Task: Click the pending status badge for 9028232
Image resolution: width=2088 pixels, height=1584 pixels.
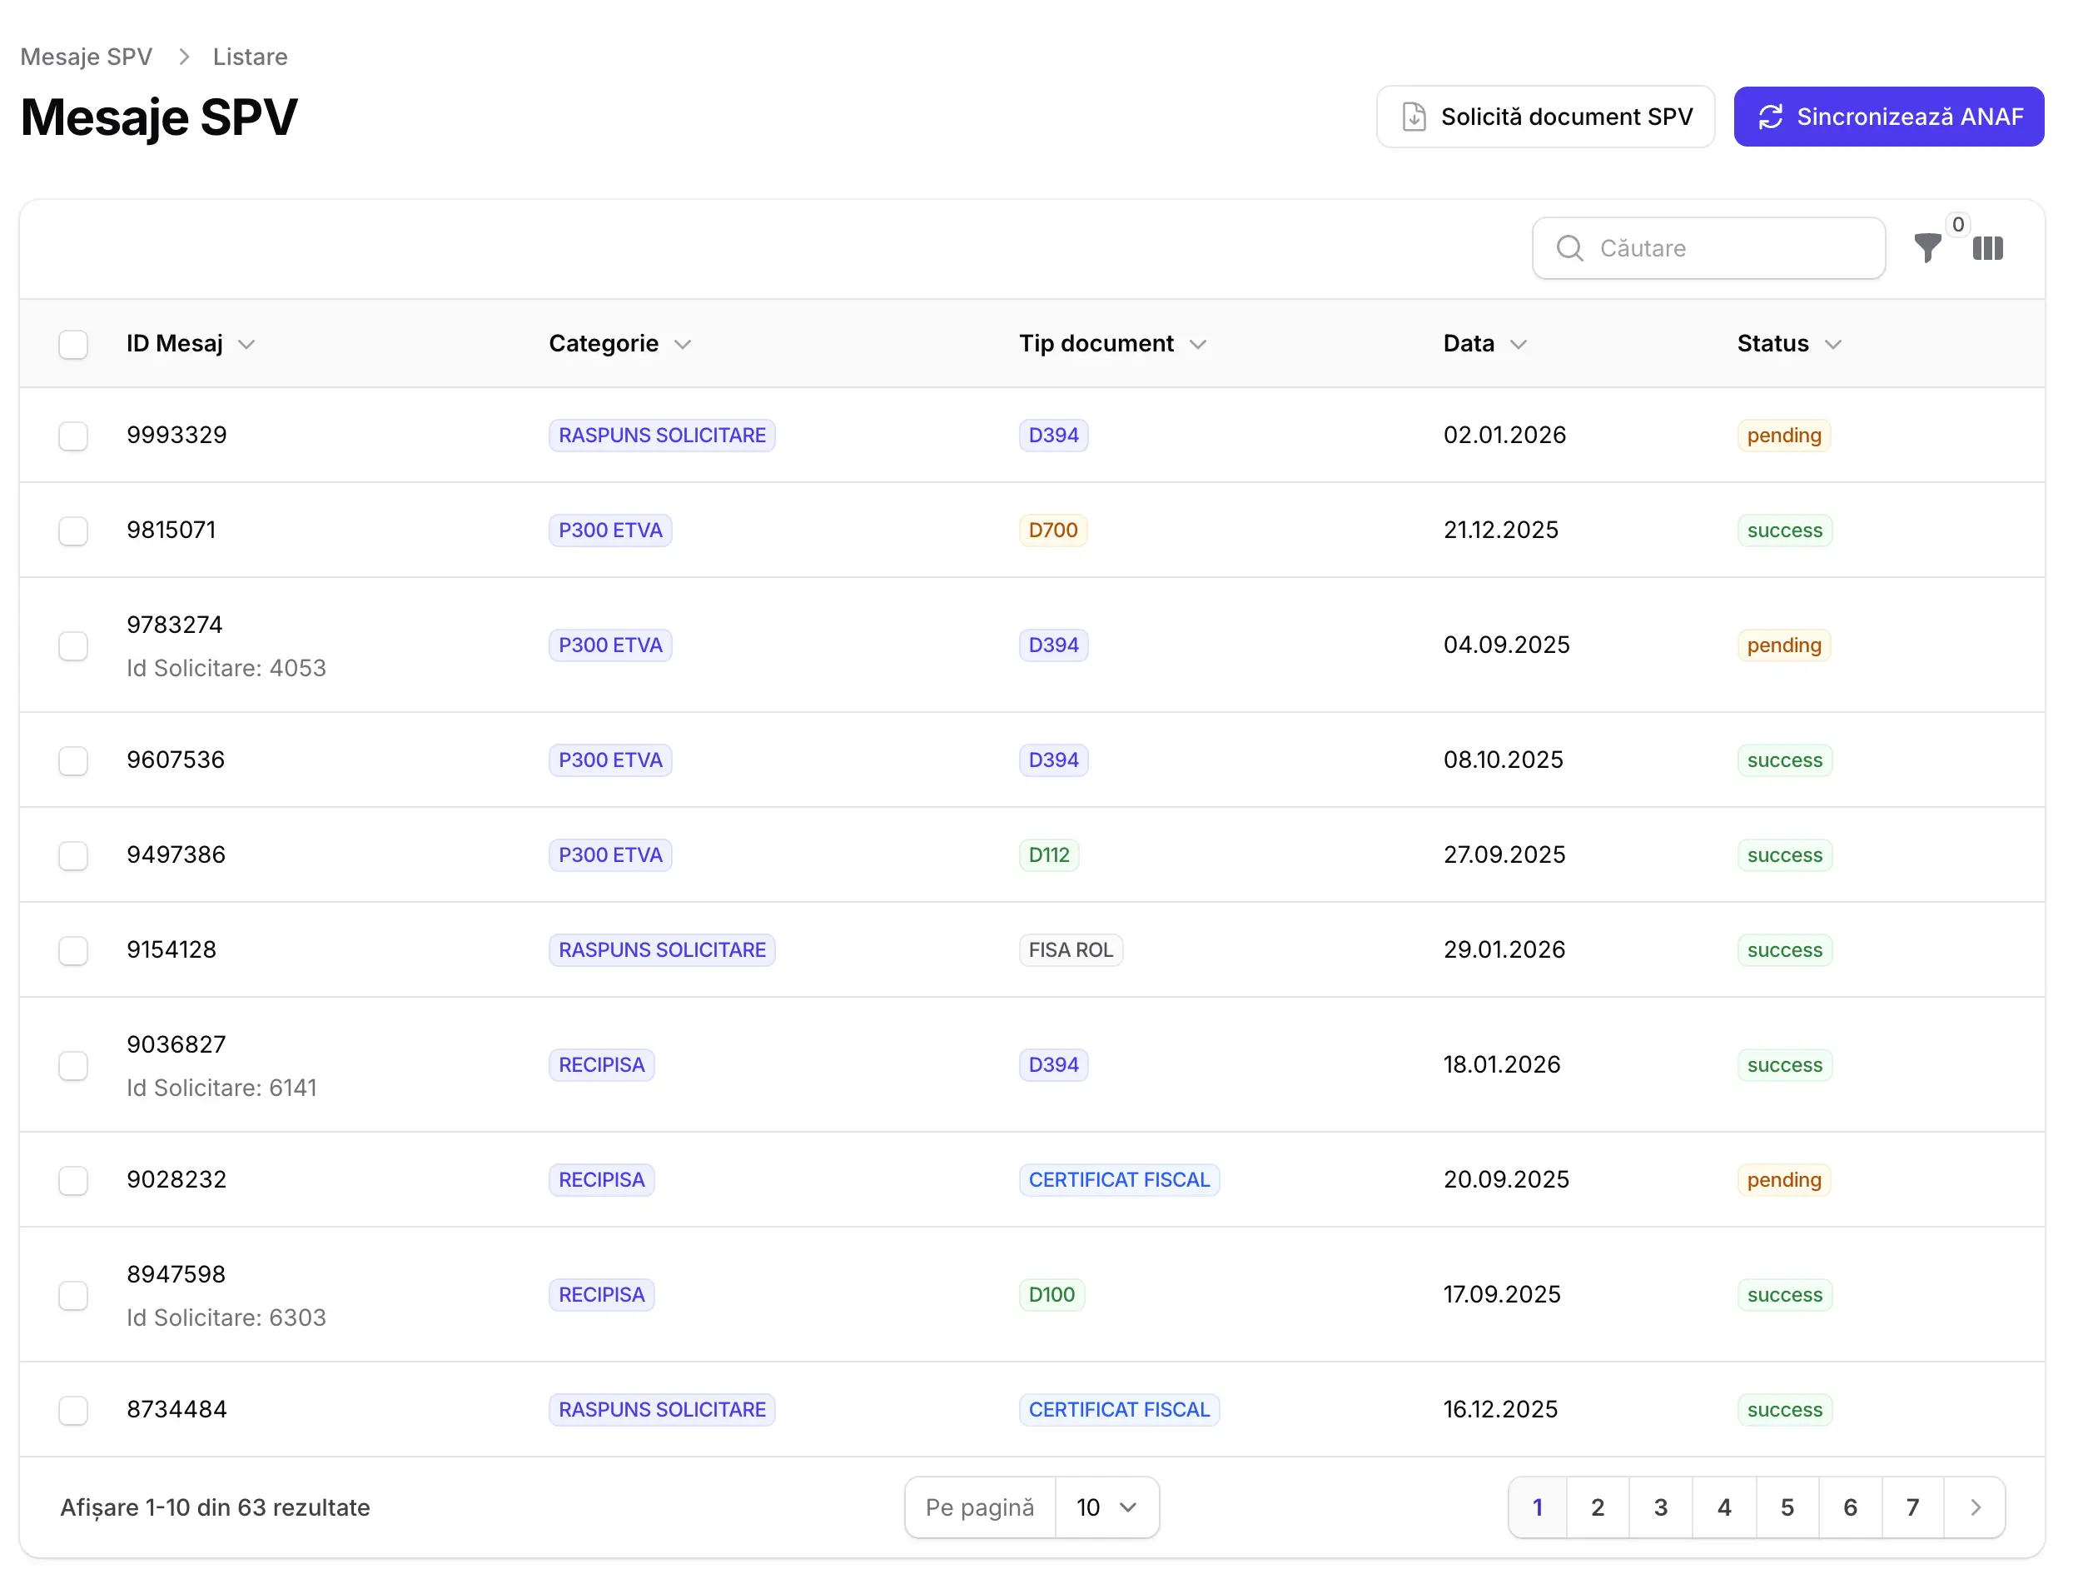Action: point(1783,1180)
